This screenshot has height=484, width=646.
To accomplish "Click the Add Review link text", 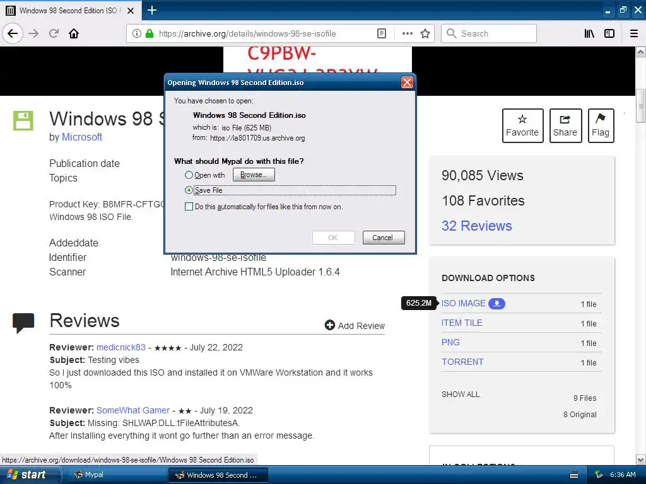I will coord(361,326).
